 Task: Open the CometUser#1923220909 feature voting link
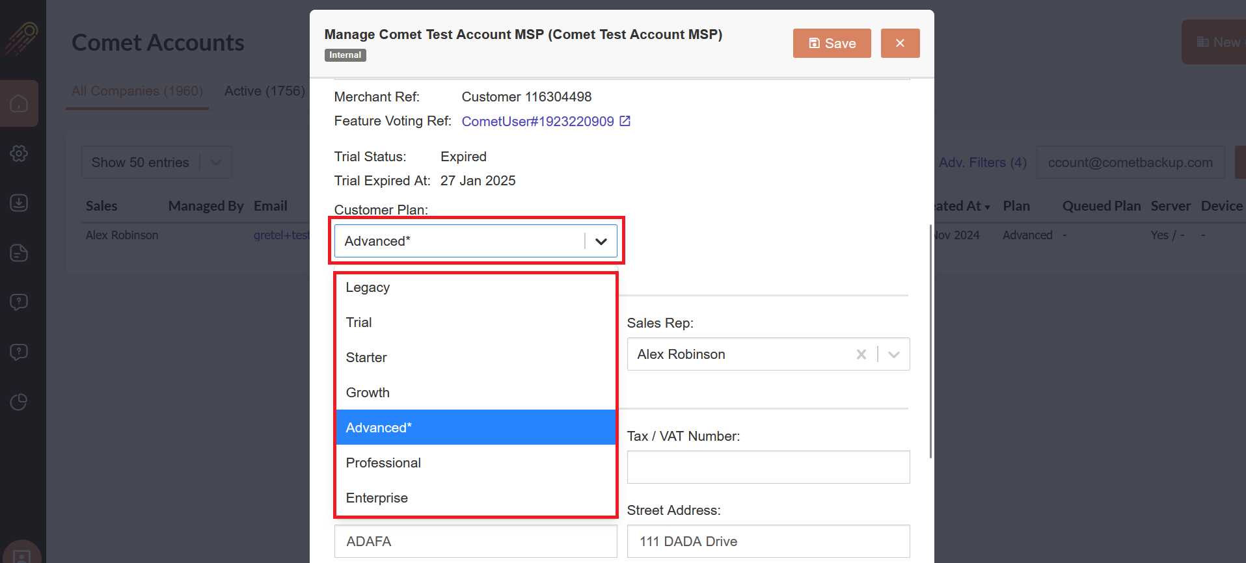(x=537, y=122)
